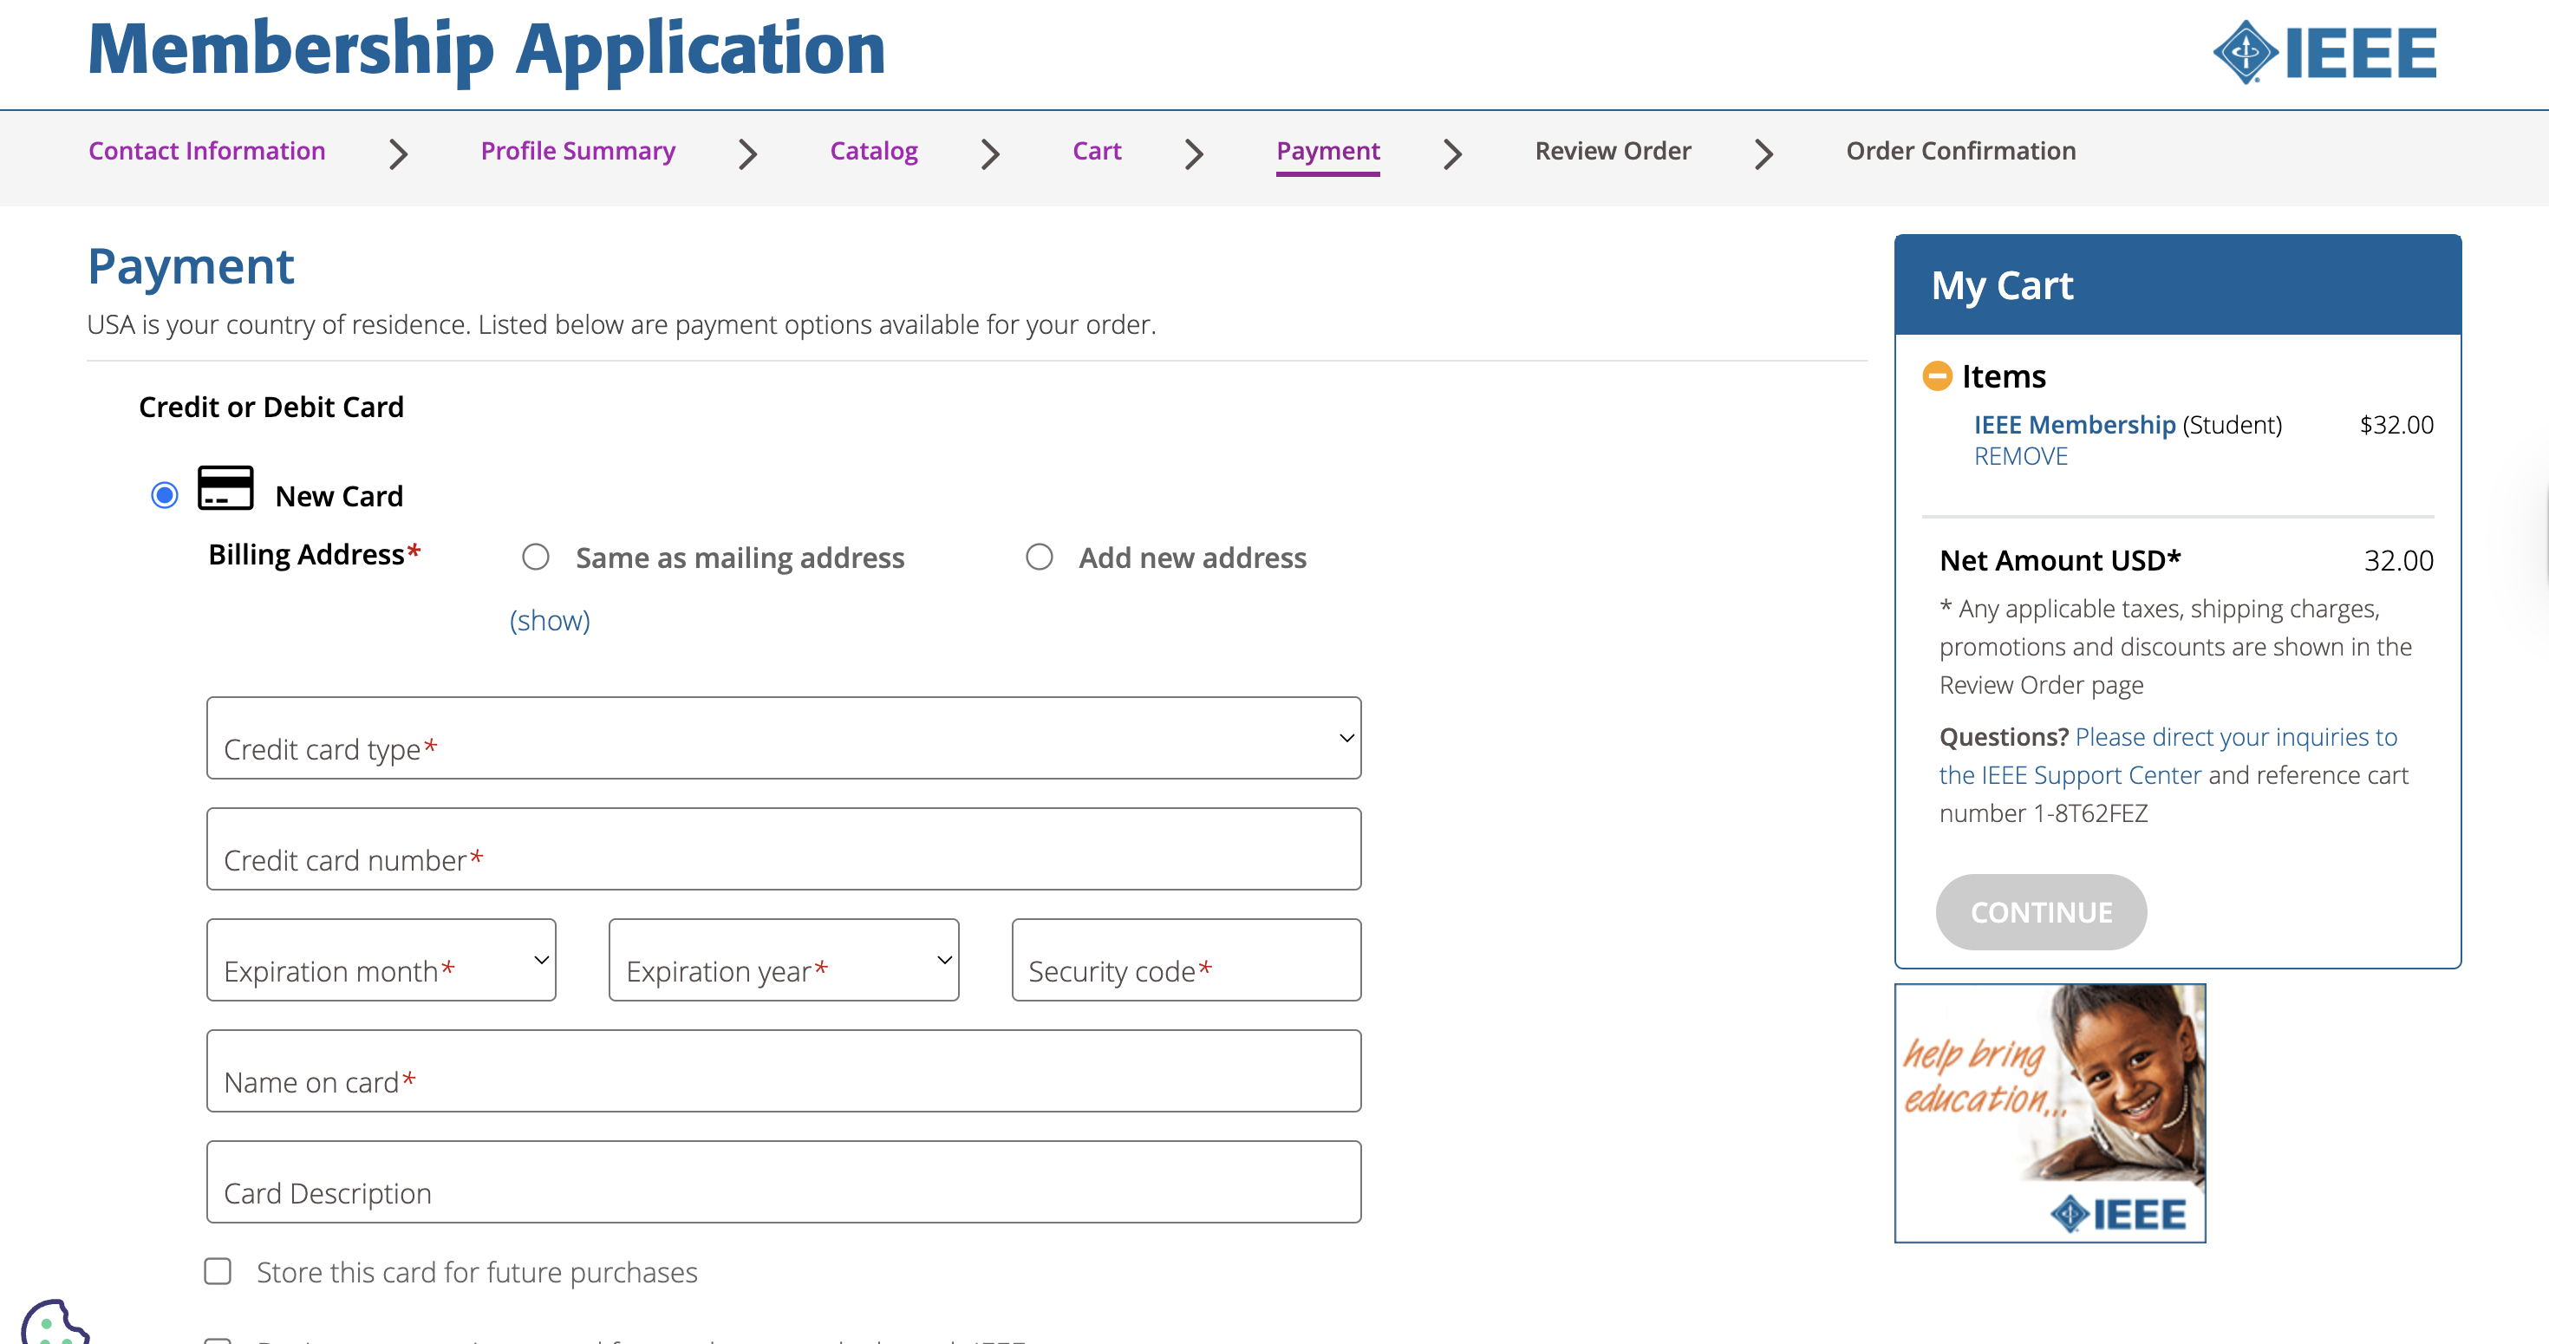The height and width of the screenshot is (1344, 2549).
Task: Expand the Expiration month dropdown
Action: click(381, 960)
